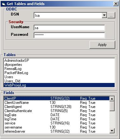Select dtproperties table

click(59, 65)
